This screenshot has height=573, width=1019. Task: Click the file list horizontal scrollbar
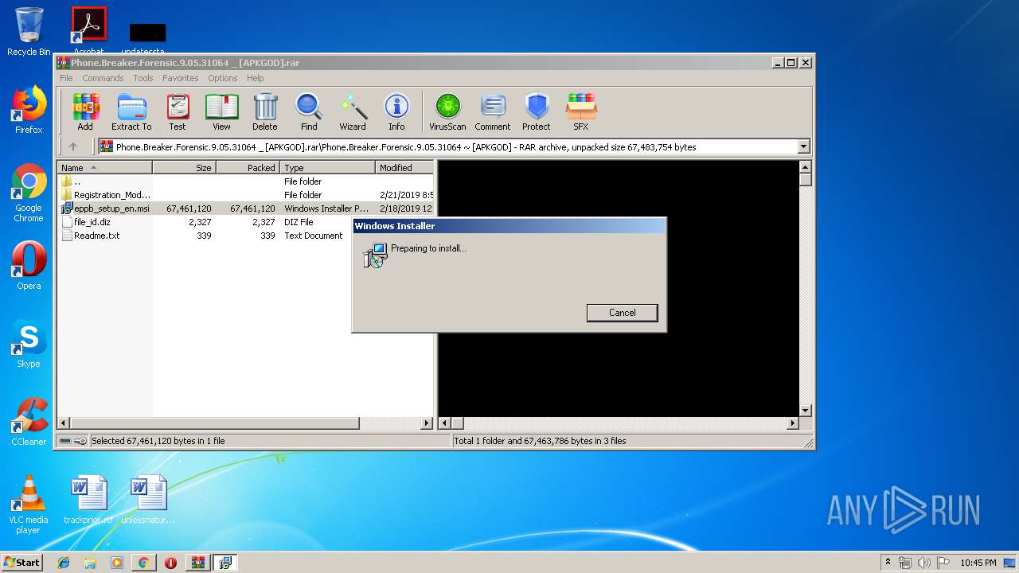pyautogui.click(x=245, y=423)
